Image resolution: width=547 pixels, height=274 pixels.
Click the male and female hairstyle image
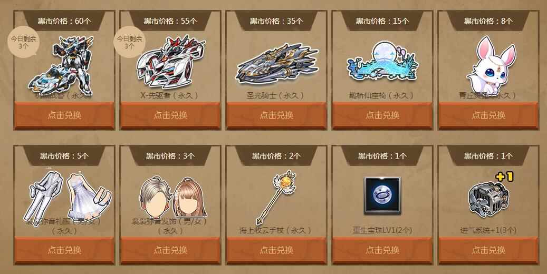(173, 197)
